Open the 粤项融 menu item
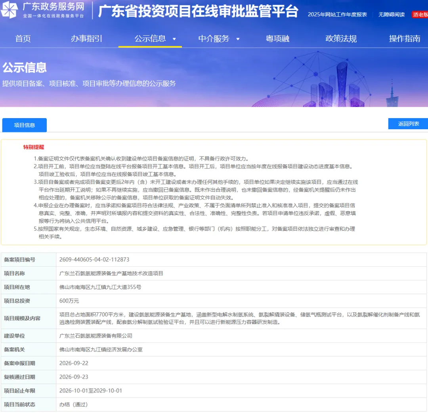This screenshot has height=413, width=428. click(x=277, y=39)
